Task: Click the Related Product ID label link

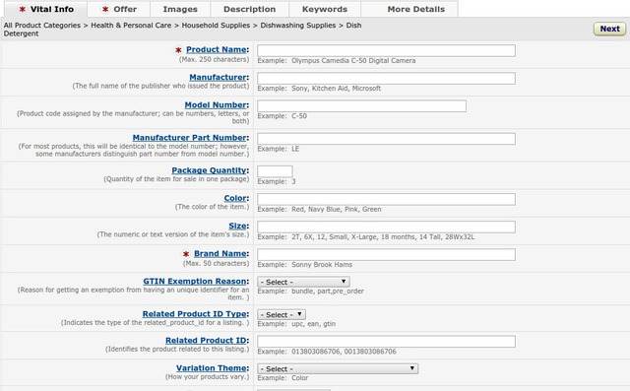Action: tap(206, 341)
